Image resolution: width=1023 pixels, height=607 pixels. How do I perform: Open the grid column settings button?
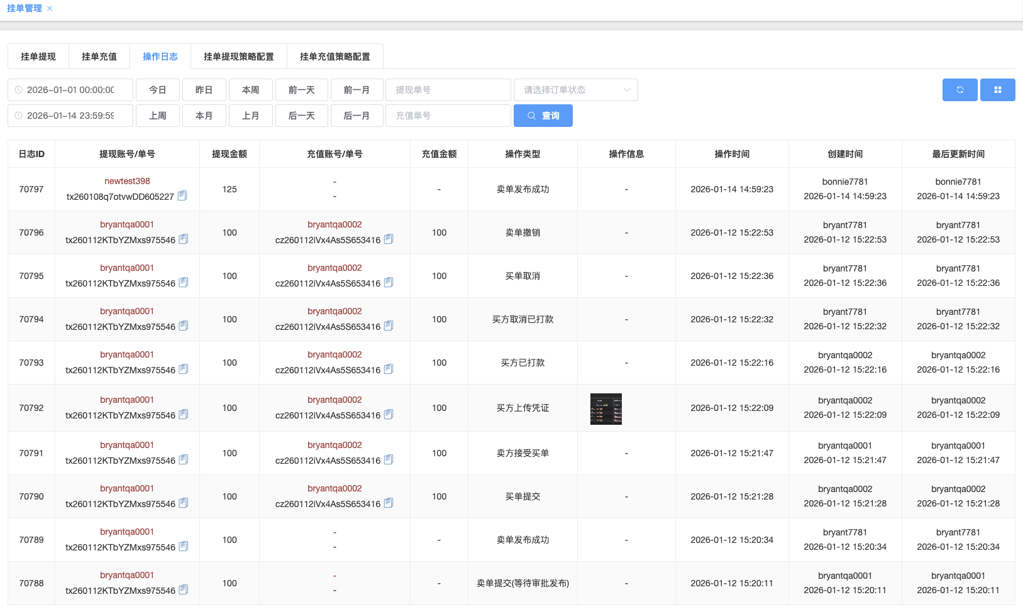point(997,90)
